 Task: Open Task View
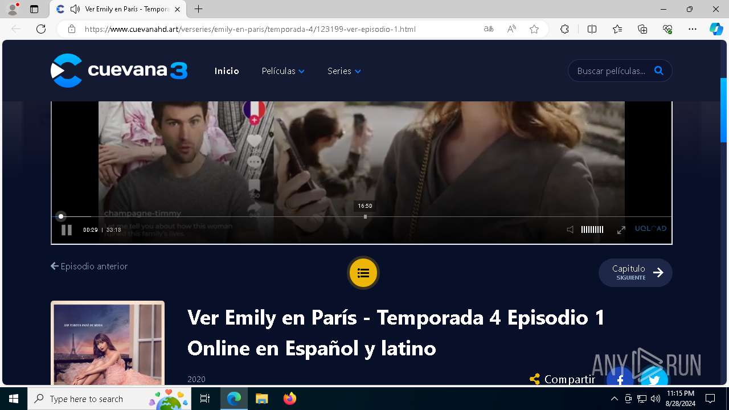206,399
